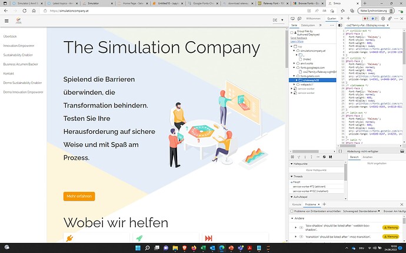Select the Quellen DevTools tab

(x=331, y=19)
